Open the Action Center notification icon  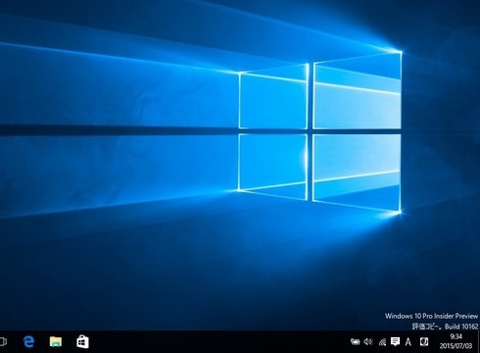click(x=395, y=342)
